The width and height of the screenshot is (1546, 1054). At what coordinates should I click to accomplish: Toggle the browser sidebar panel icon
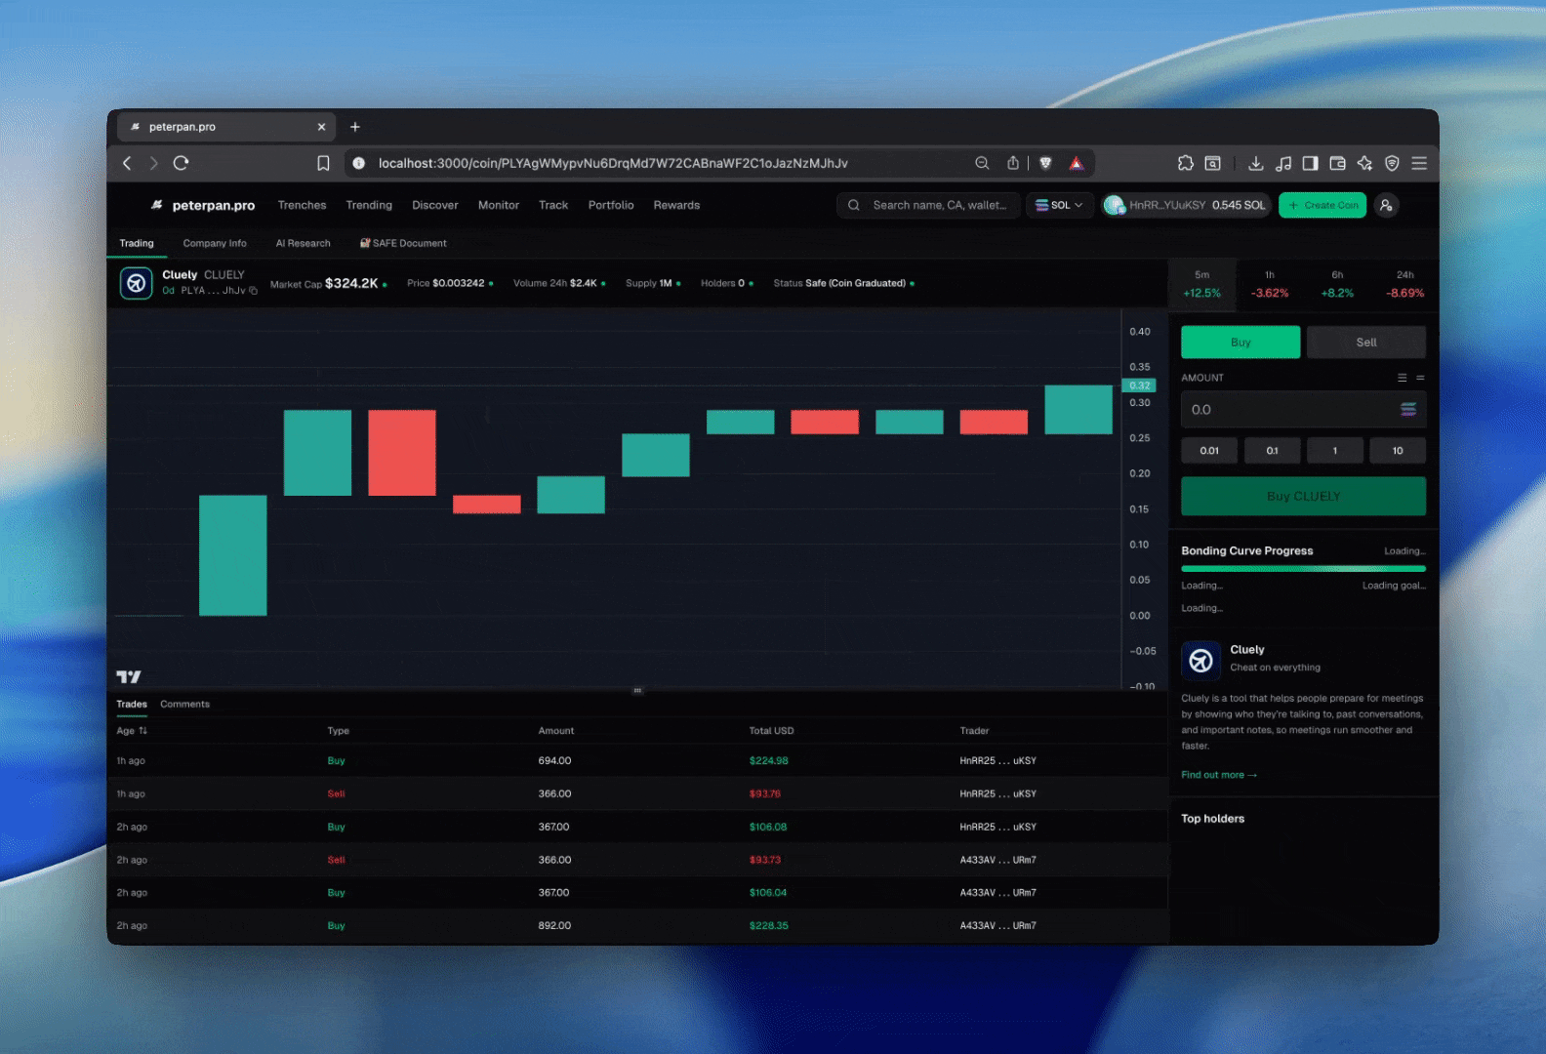pos(1310,163)
